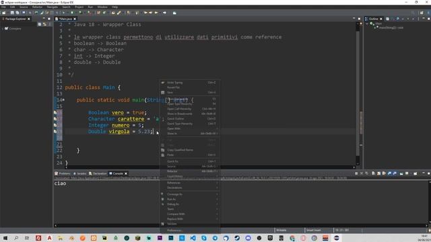Image resolution: width=431 pixels, height=242 pixels.
Task: Close the Main.java editor tab
Action: [75, 19]
